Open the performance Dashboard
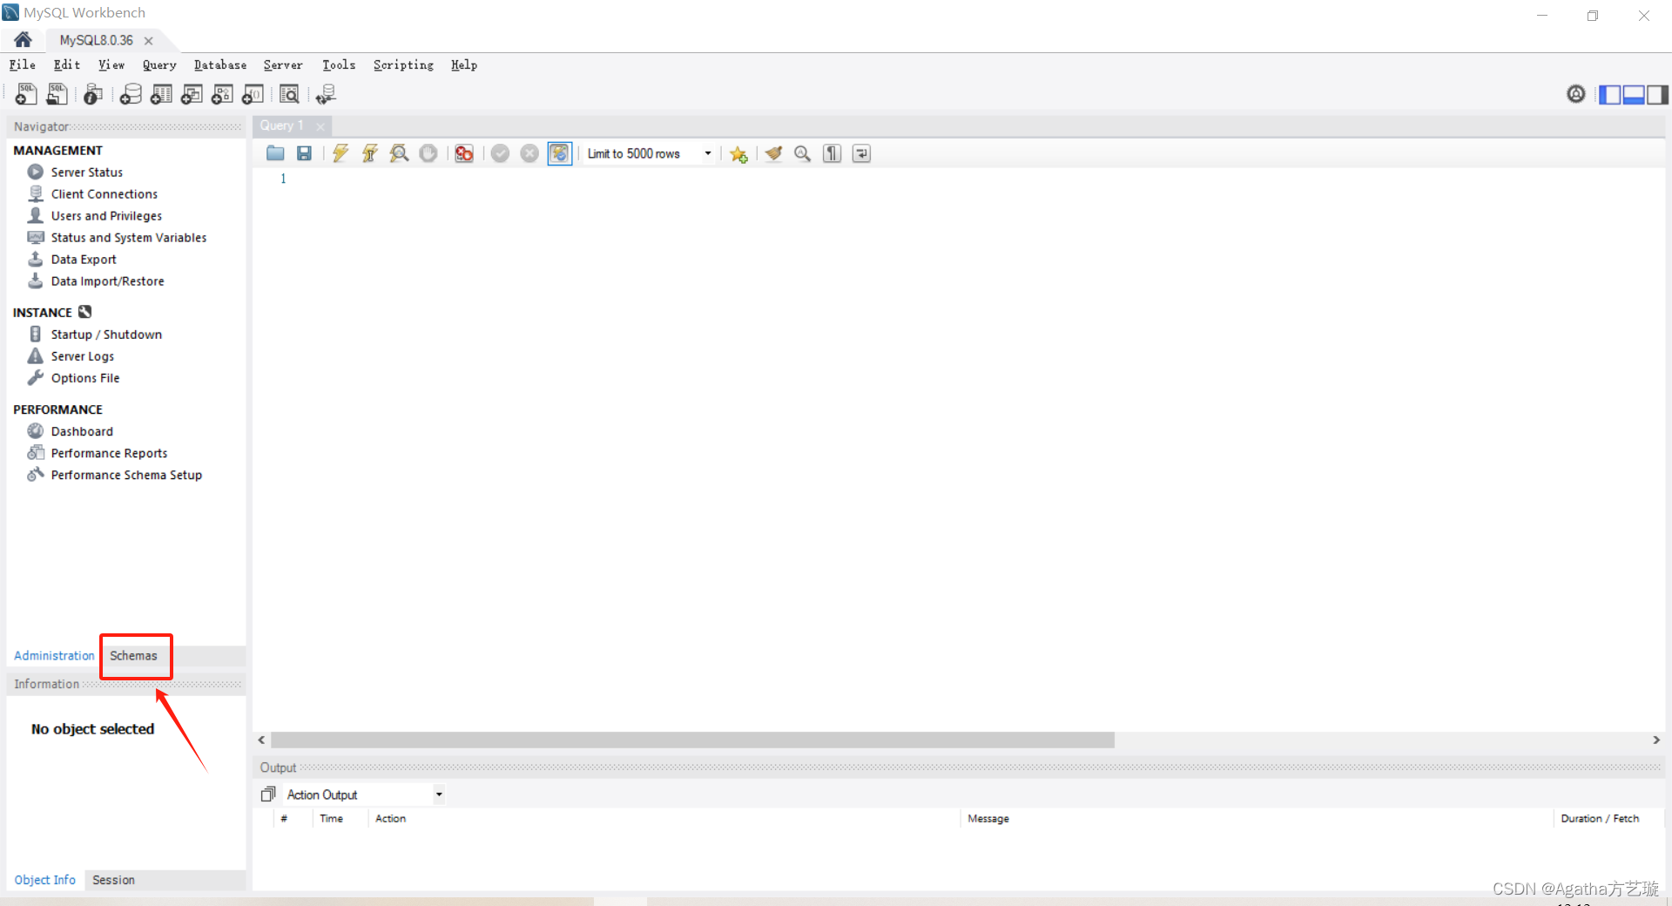Screen dimensions: 1672x906 pos(82,431)
